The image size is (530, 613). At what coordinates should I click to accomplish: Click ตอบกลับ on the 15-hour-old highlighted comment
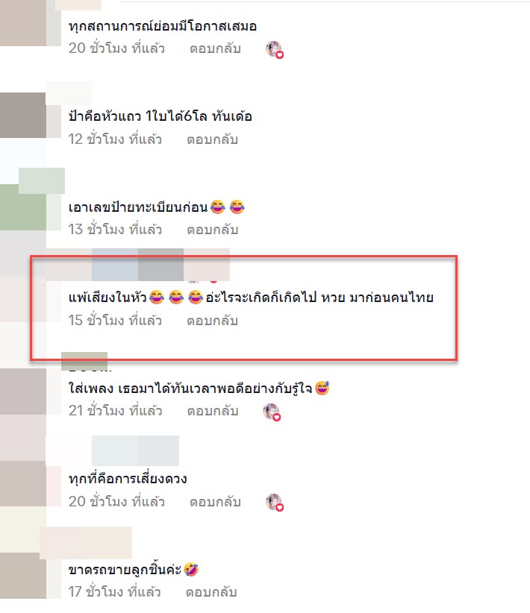(212, 320)
